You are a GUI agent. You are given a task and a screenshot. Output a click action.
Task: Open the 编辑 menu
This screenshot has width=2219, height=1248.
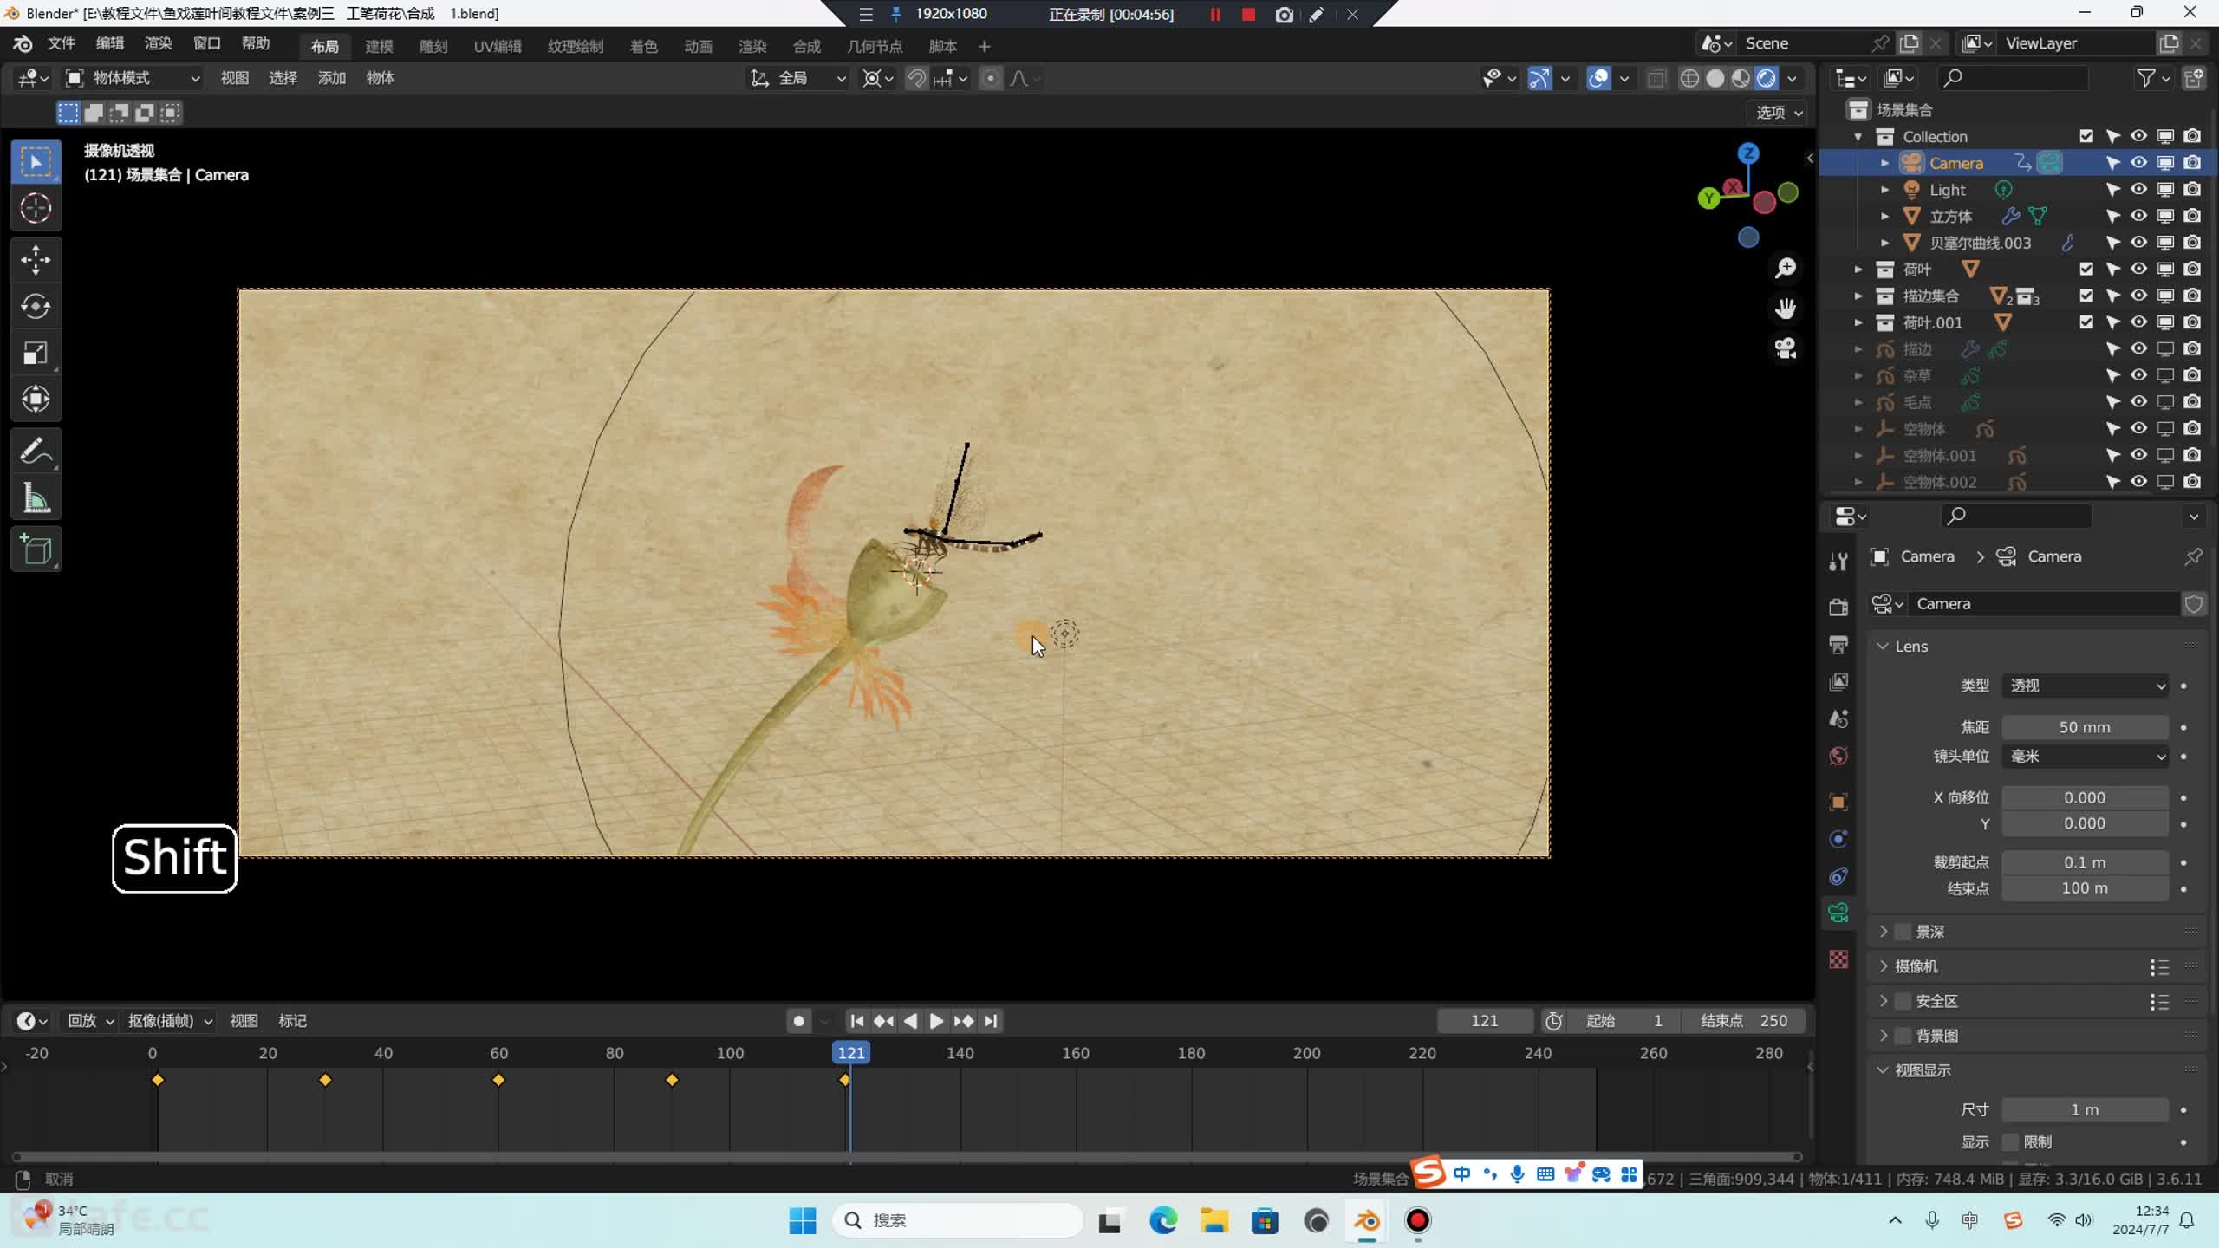click(x=109, y=43)
